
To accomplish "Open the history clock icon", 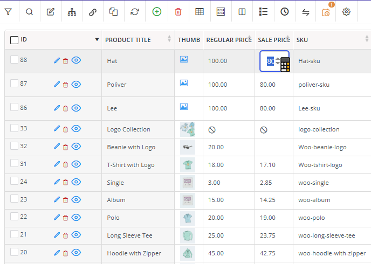I will click(x=285, y=11).
